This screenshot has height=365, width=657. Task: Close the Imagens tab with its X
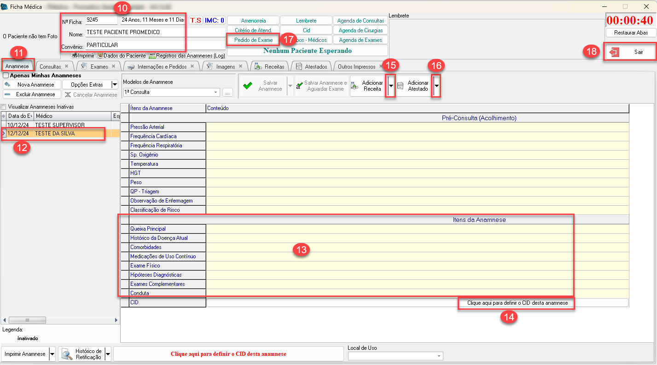[241, 66]
